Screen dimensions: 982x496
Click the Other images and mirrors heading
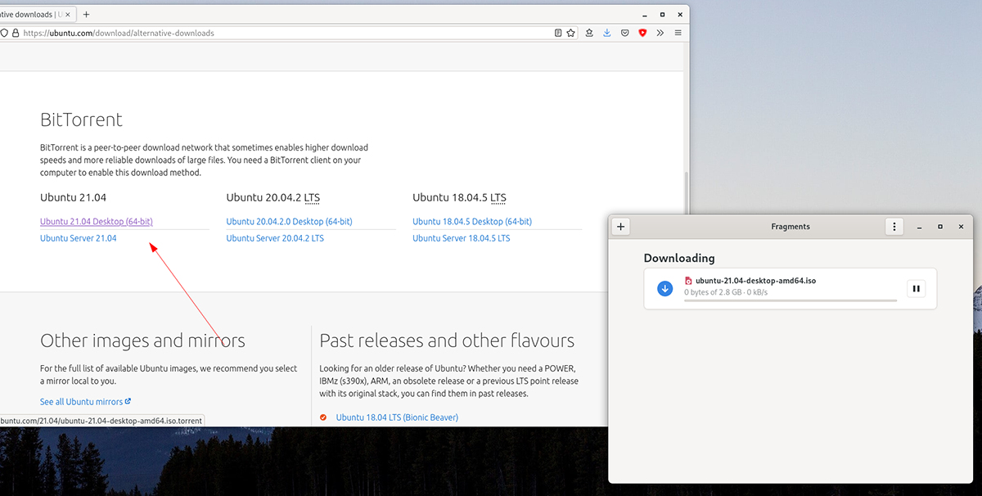pos(142,340)
